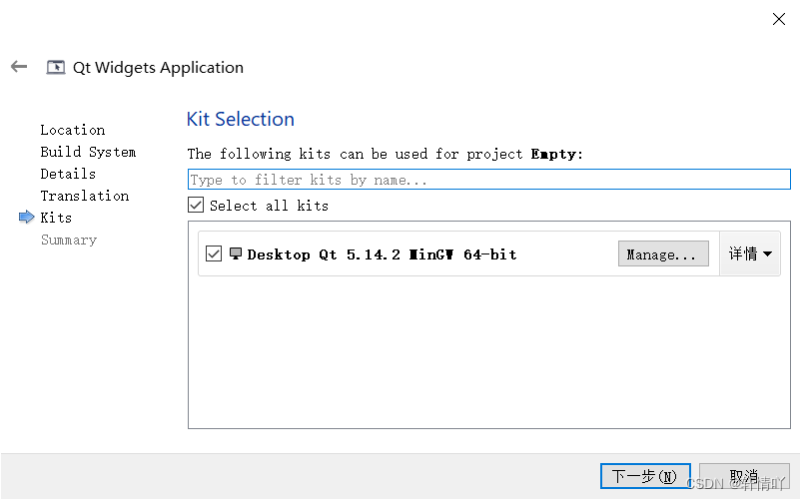Uncheck the Desktop Qt 5.14.2 MinGW kit checkbox
The width and height of the screenshot is (801, 500).
[214, 253]
